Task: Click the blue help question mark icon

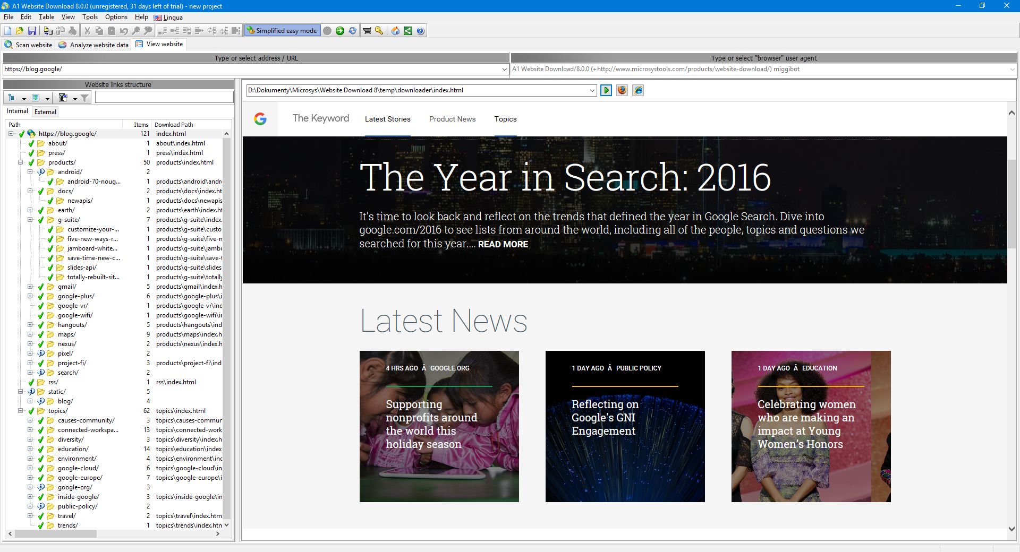Action: pyautogui.click(x=420, y=31)
